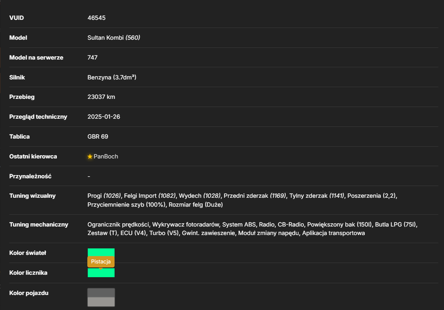Click the Tuning mechaniczny label
Viewport: 444px width, 310px height.
pyautogui.click(x=39, y=224)
